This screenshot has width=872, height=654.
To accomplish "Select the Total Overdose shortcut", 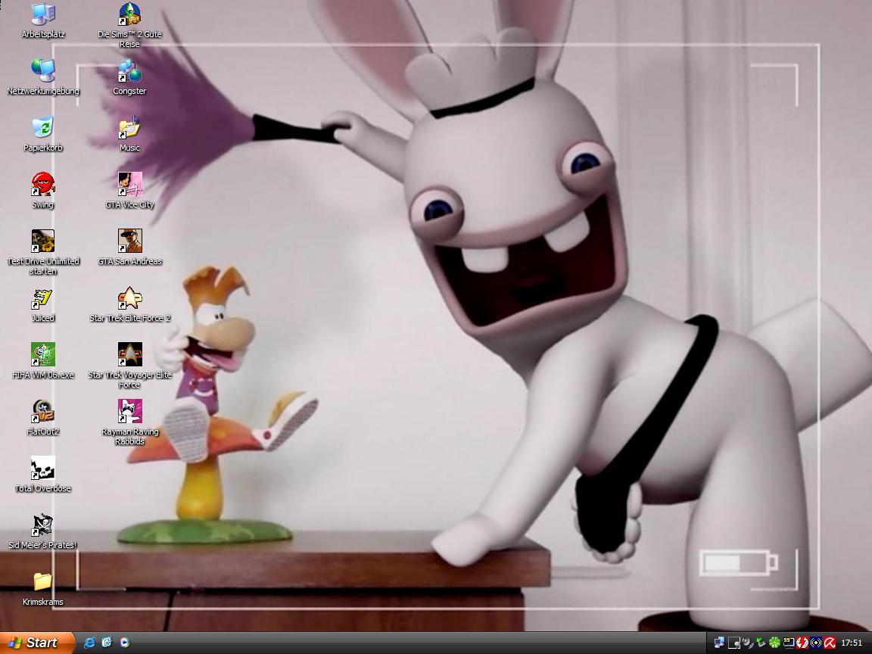I will (x=42, y=469).
